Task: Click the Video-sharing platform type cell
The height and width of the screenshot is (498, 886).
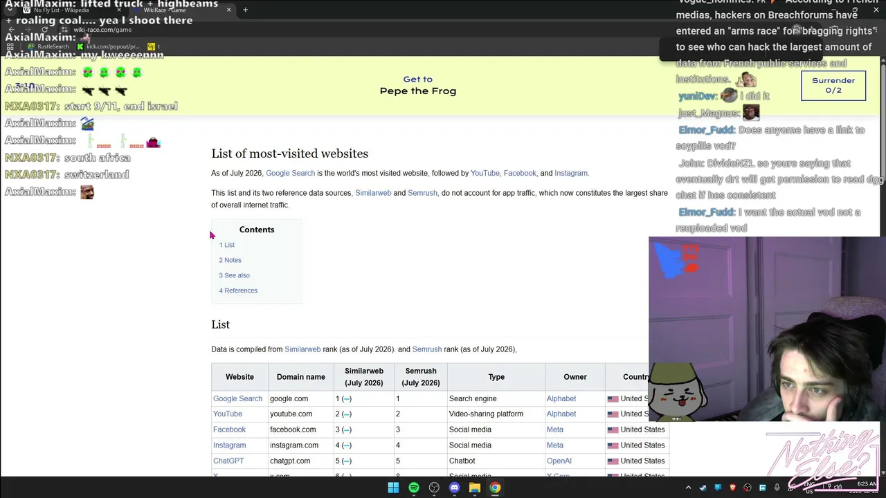Action: tap(496, 414)
